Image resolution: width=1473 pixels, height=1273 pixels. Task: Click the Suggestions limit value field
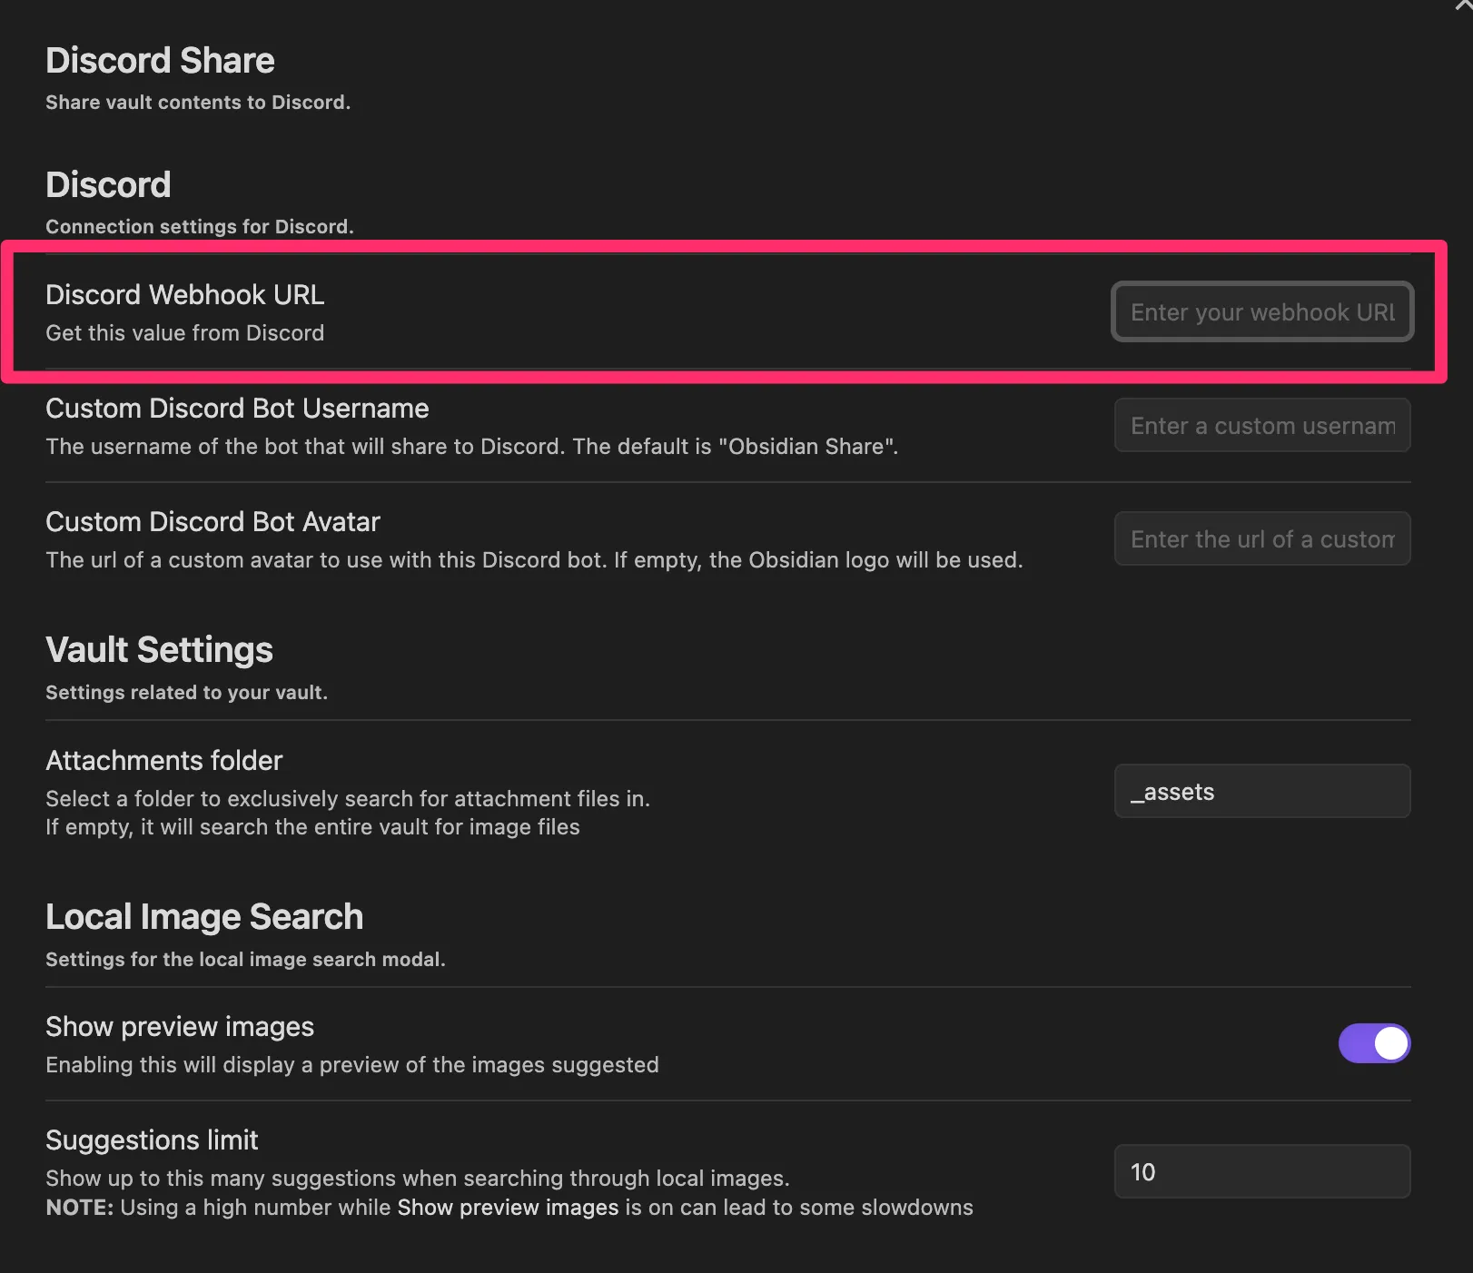(1261, 1171)
